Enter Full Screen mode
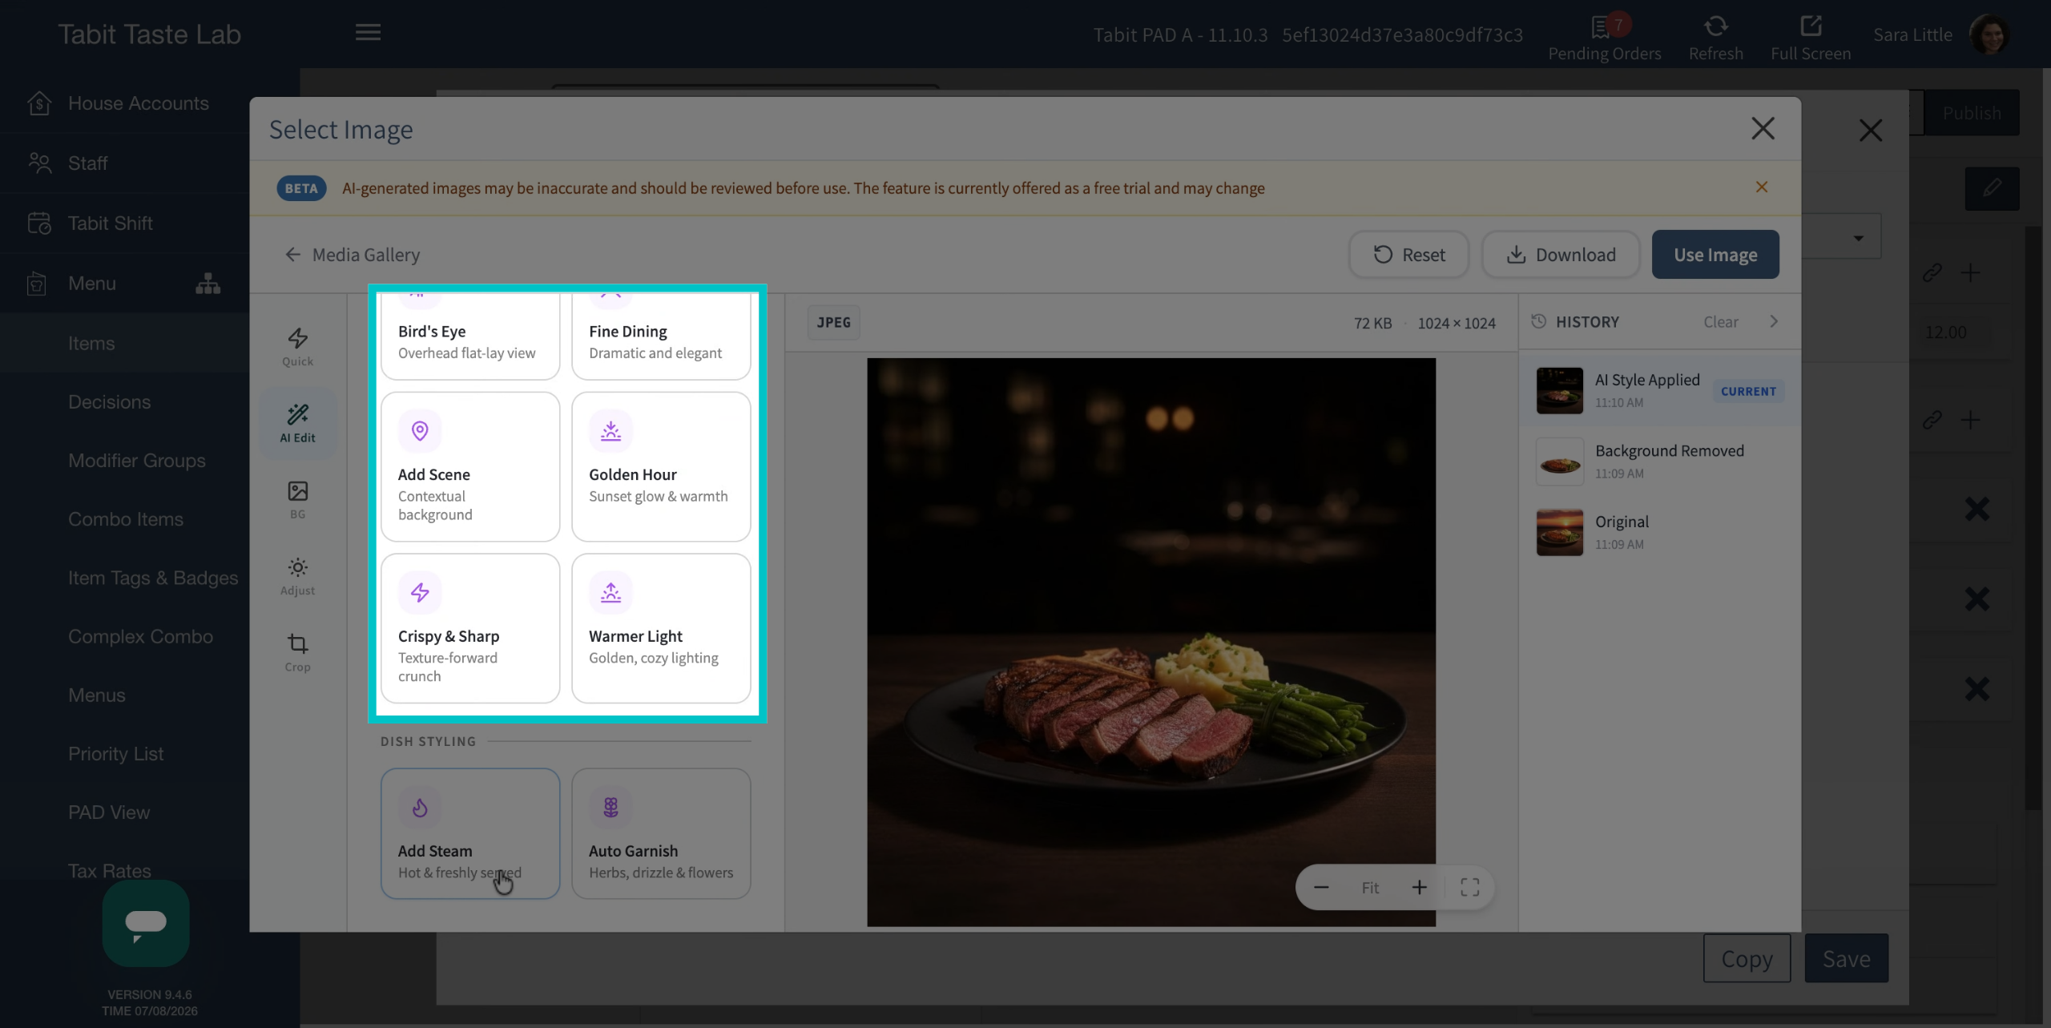The width and height of the screenshot is (2051, 1028). pos(1810,37)
